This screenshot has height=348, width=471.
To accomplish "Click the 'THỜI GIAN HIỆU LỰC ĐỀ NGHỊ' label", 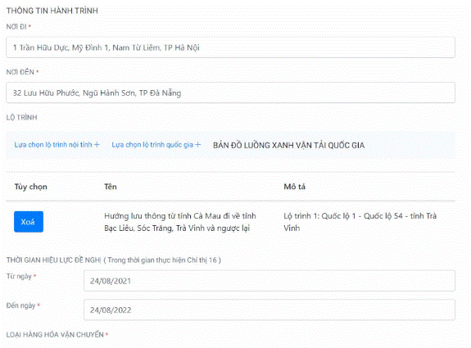I will [x=54, y=260].
